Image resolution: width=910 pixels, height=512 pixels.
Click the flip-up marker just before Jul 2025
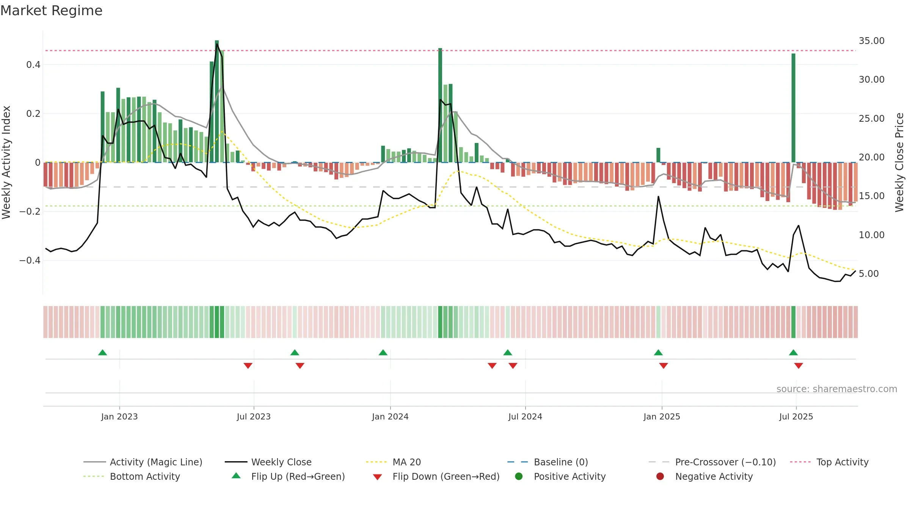(x=793, y=353)
